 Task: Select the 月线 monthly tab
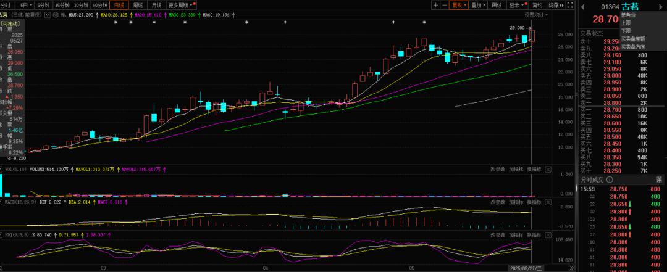click(x=156, y=5)
